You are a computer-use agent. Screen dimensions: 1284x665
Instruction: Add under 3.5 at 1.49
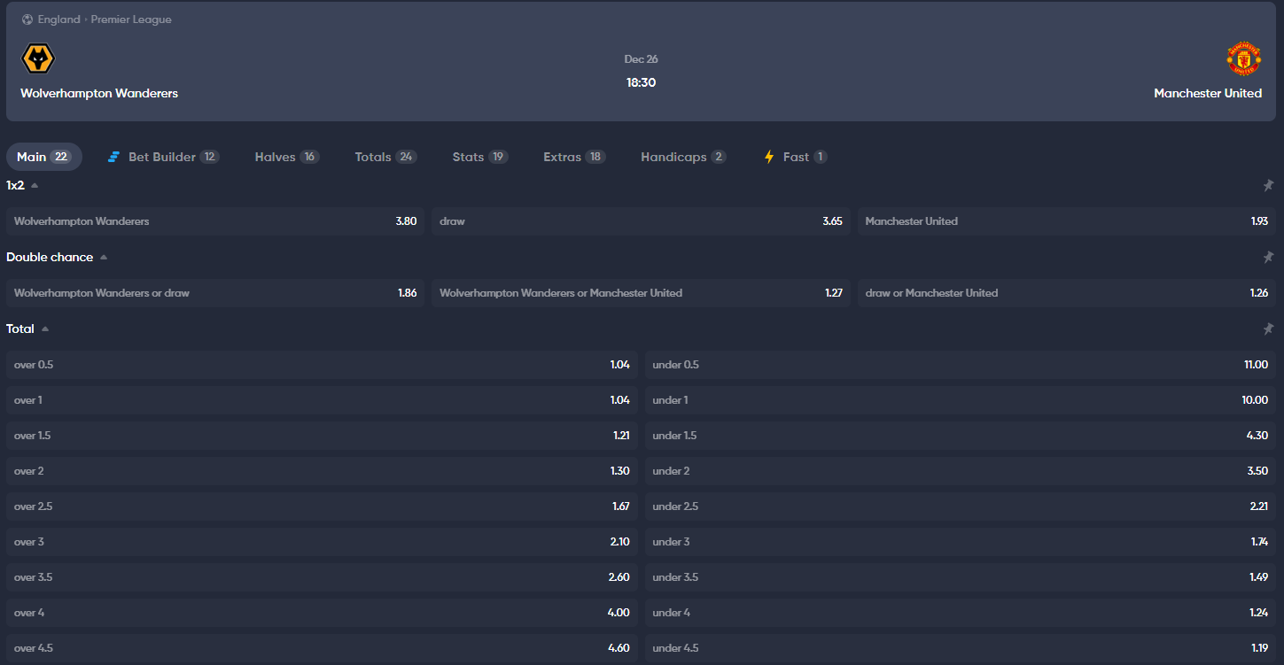point(961,577)
